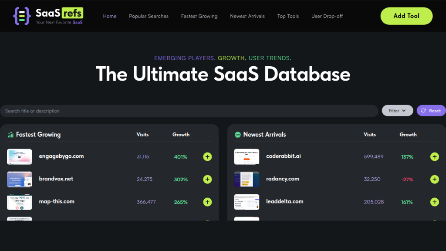
Task: Reset the search filters
Action: click(431, 111)
